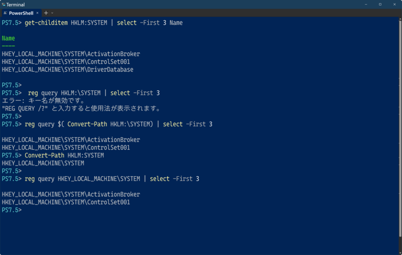Click the scrollbar up arrow
402x255 pixels.
pos(399,20)
